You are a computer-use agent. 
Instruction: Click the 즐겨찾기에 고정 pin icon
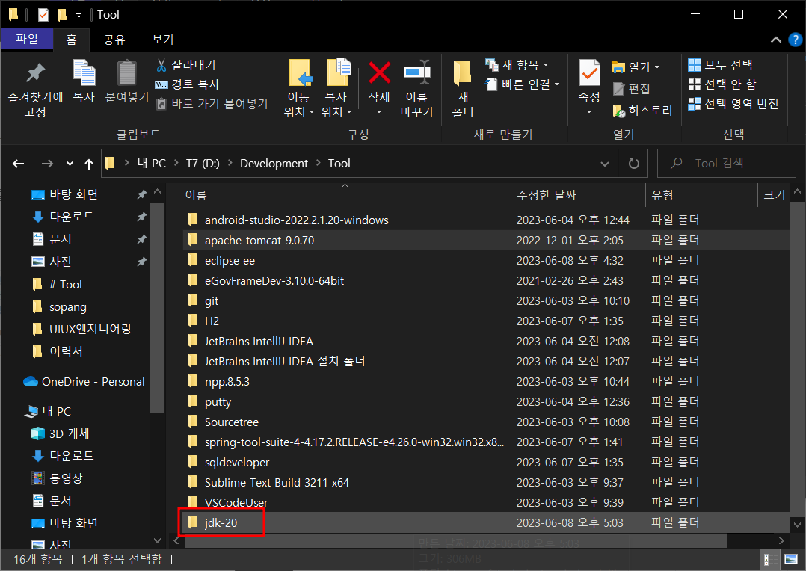tap(35, 72)
